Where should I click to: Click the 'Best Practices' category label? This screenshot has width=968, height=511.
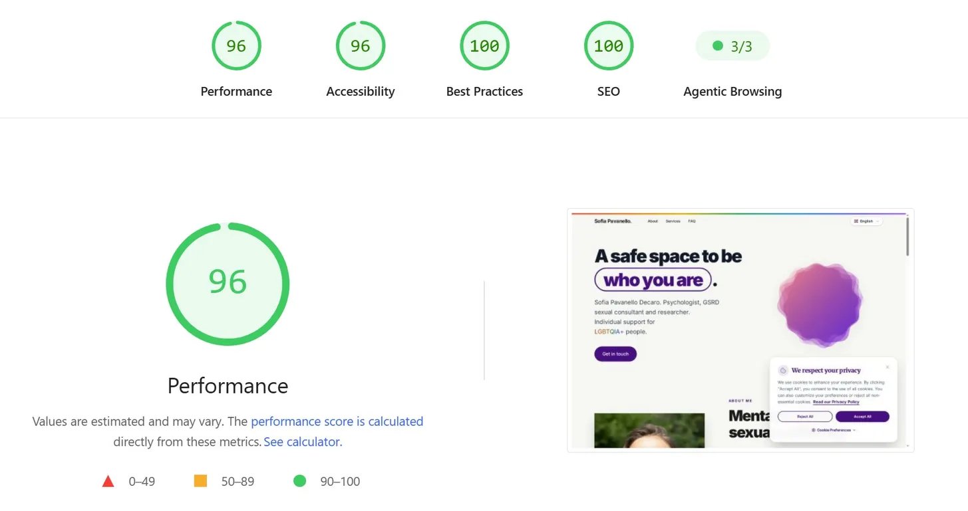[x=484, y=92]
